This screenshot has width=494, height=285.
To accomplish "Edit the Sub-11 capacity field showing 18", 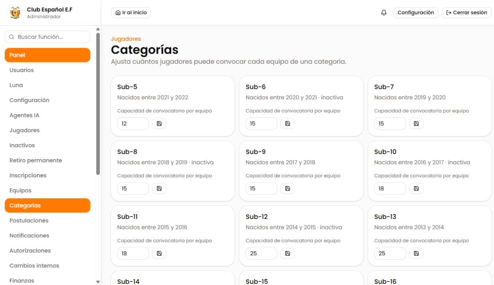I will (x=133, y=253).
